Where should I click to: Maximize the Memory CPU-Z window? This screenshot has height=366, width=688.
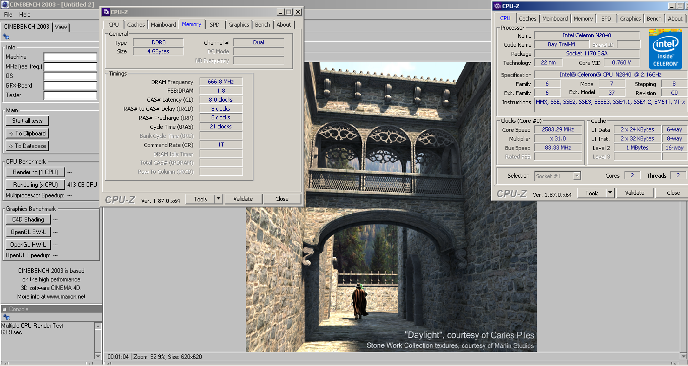(x=288, y=12)
